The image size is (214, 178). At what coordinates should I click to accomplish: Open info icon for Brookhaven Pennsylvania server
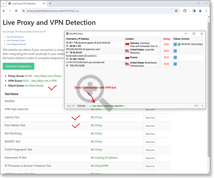pos(175,64)
